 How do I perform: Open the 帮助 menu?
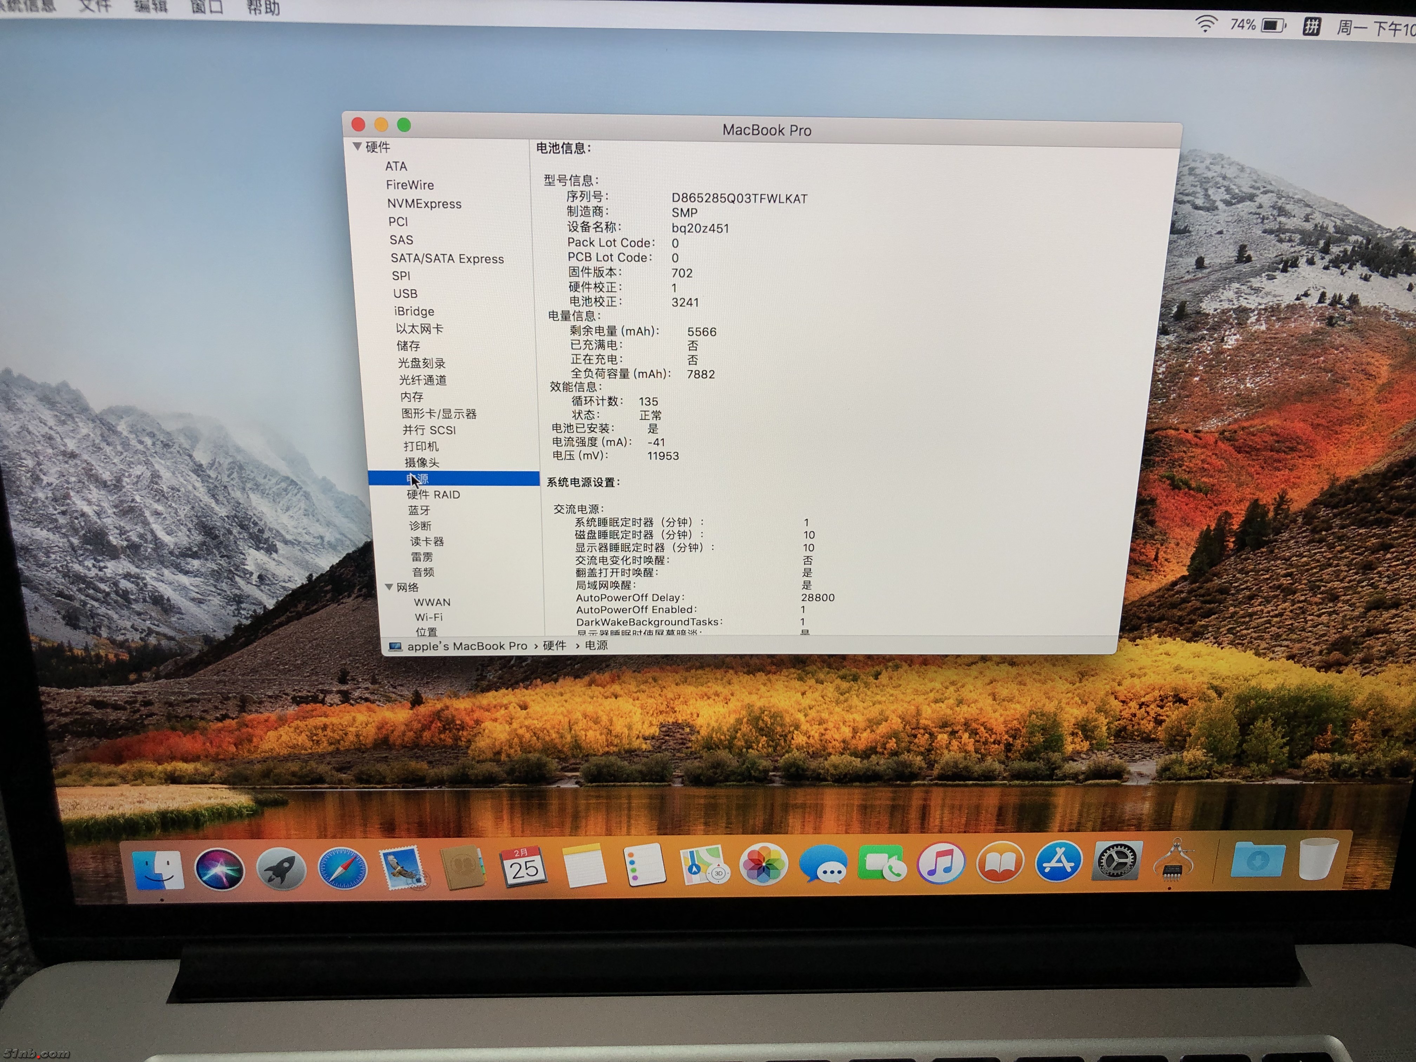click(x=263, y=8)
